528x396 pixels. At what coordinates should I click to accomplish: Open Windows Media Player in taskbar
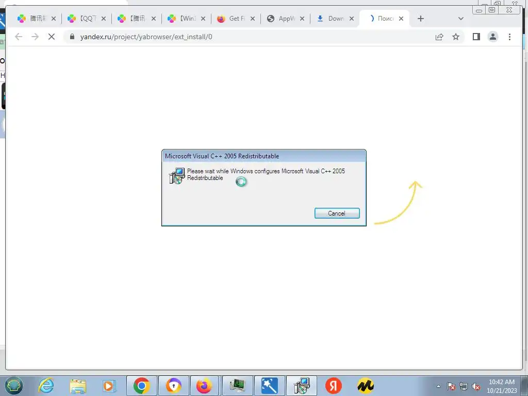109,386
